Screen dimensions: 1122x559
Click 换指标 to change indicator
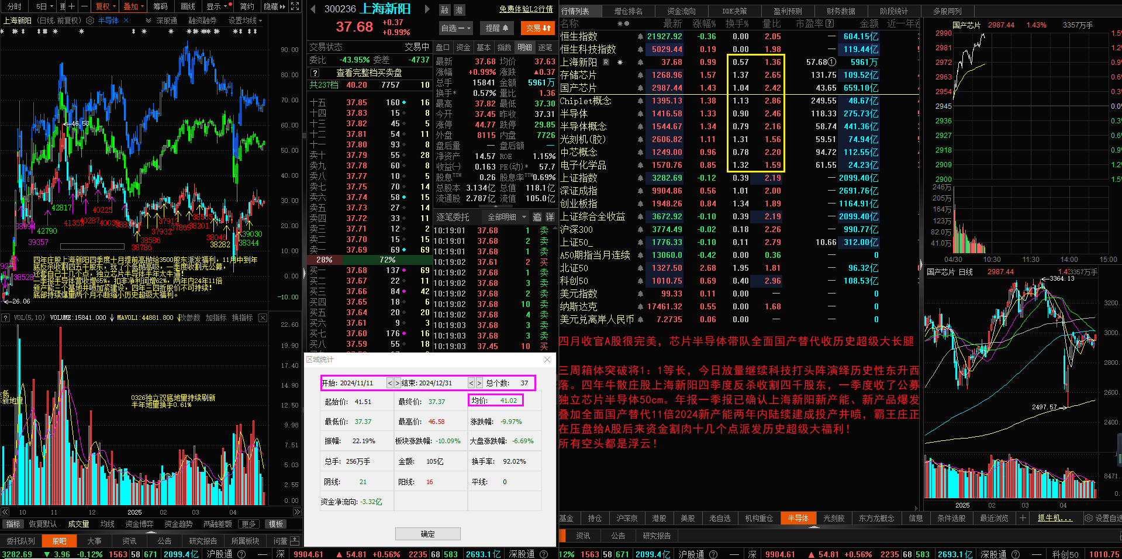(x=242, y=318)
